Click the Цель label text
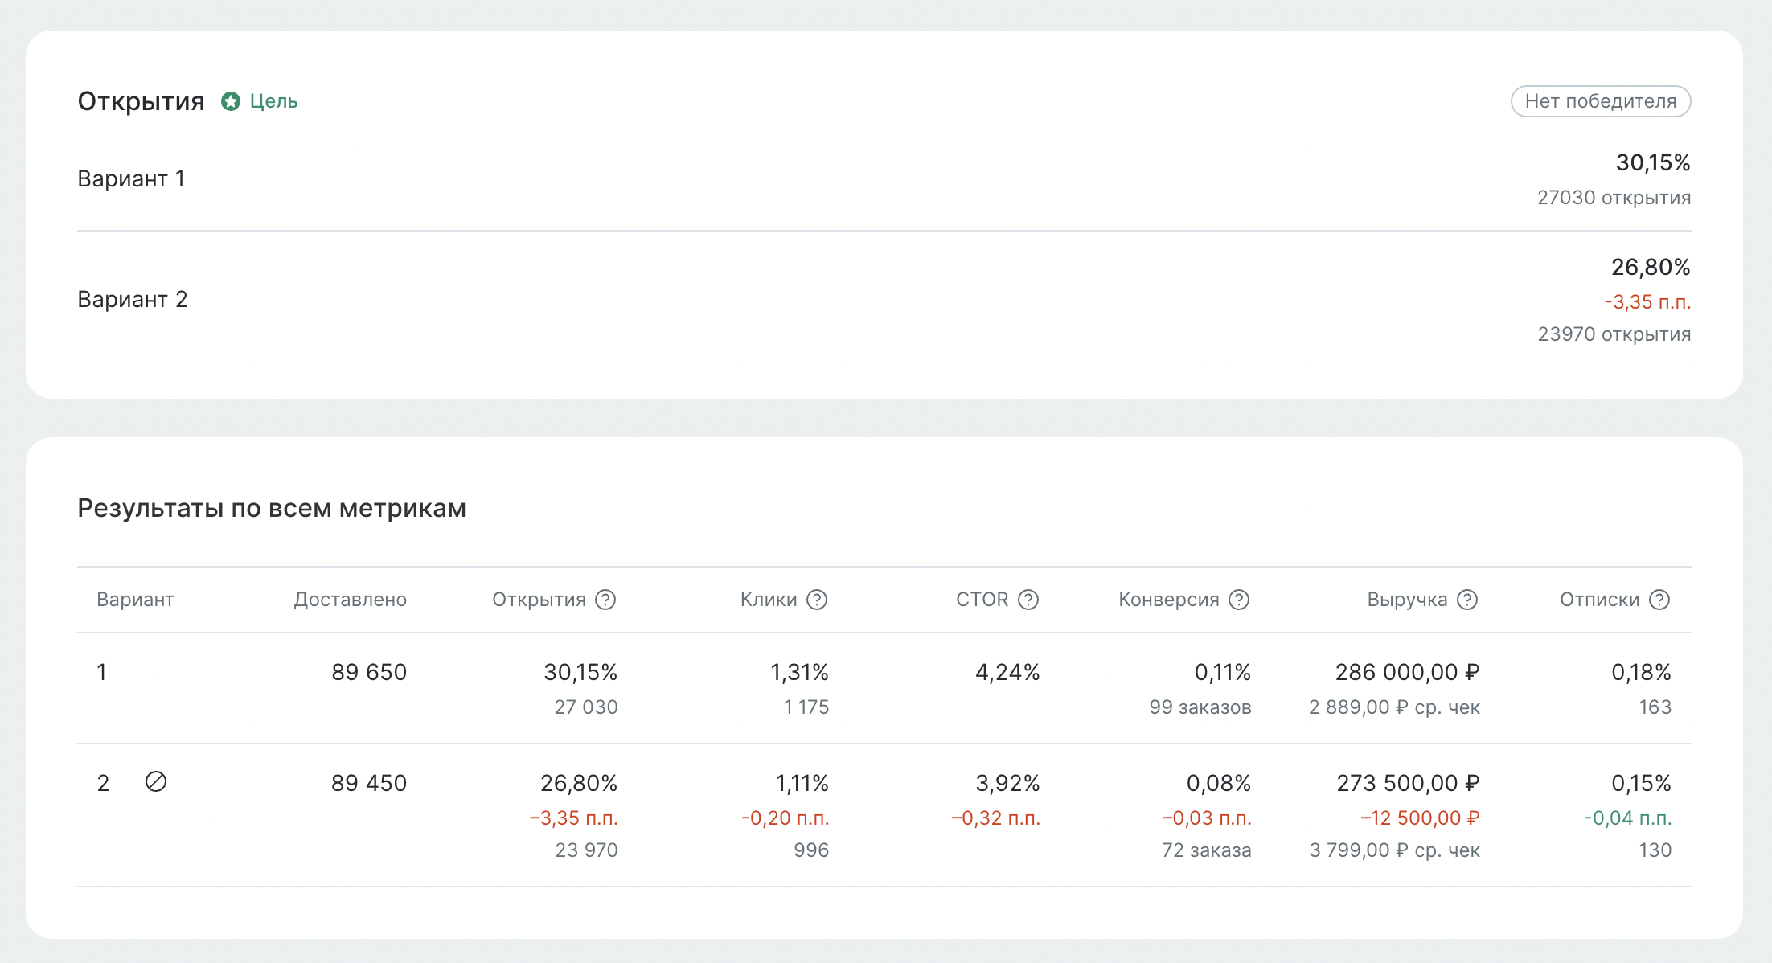 coord(273,101)
